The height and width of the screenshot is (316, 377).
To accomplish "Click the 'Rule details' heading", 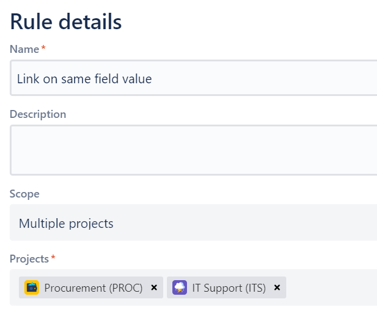I will point(66,22).
